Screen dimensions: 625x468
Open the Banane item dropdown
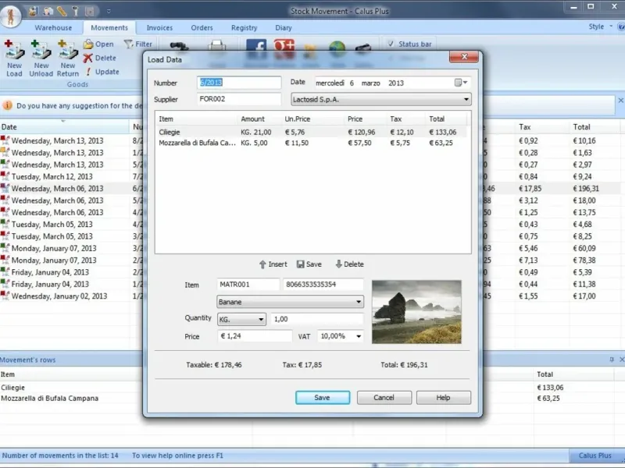359,302
